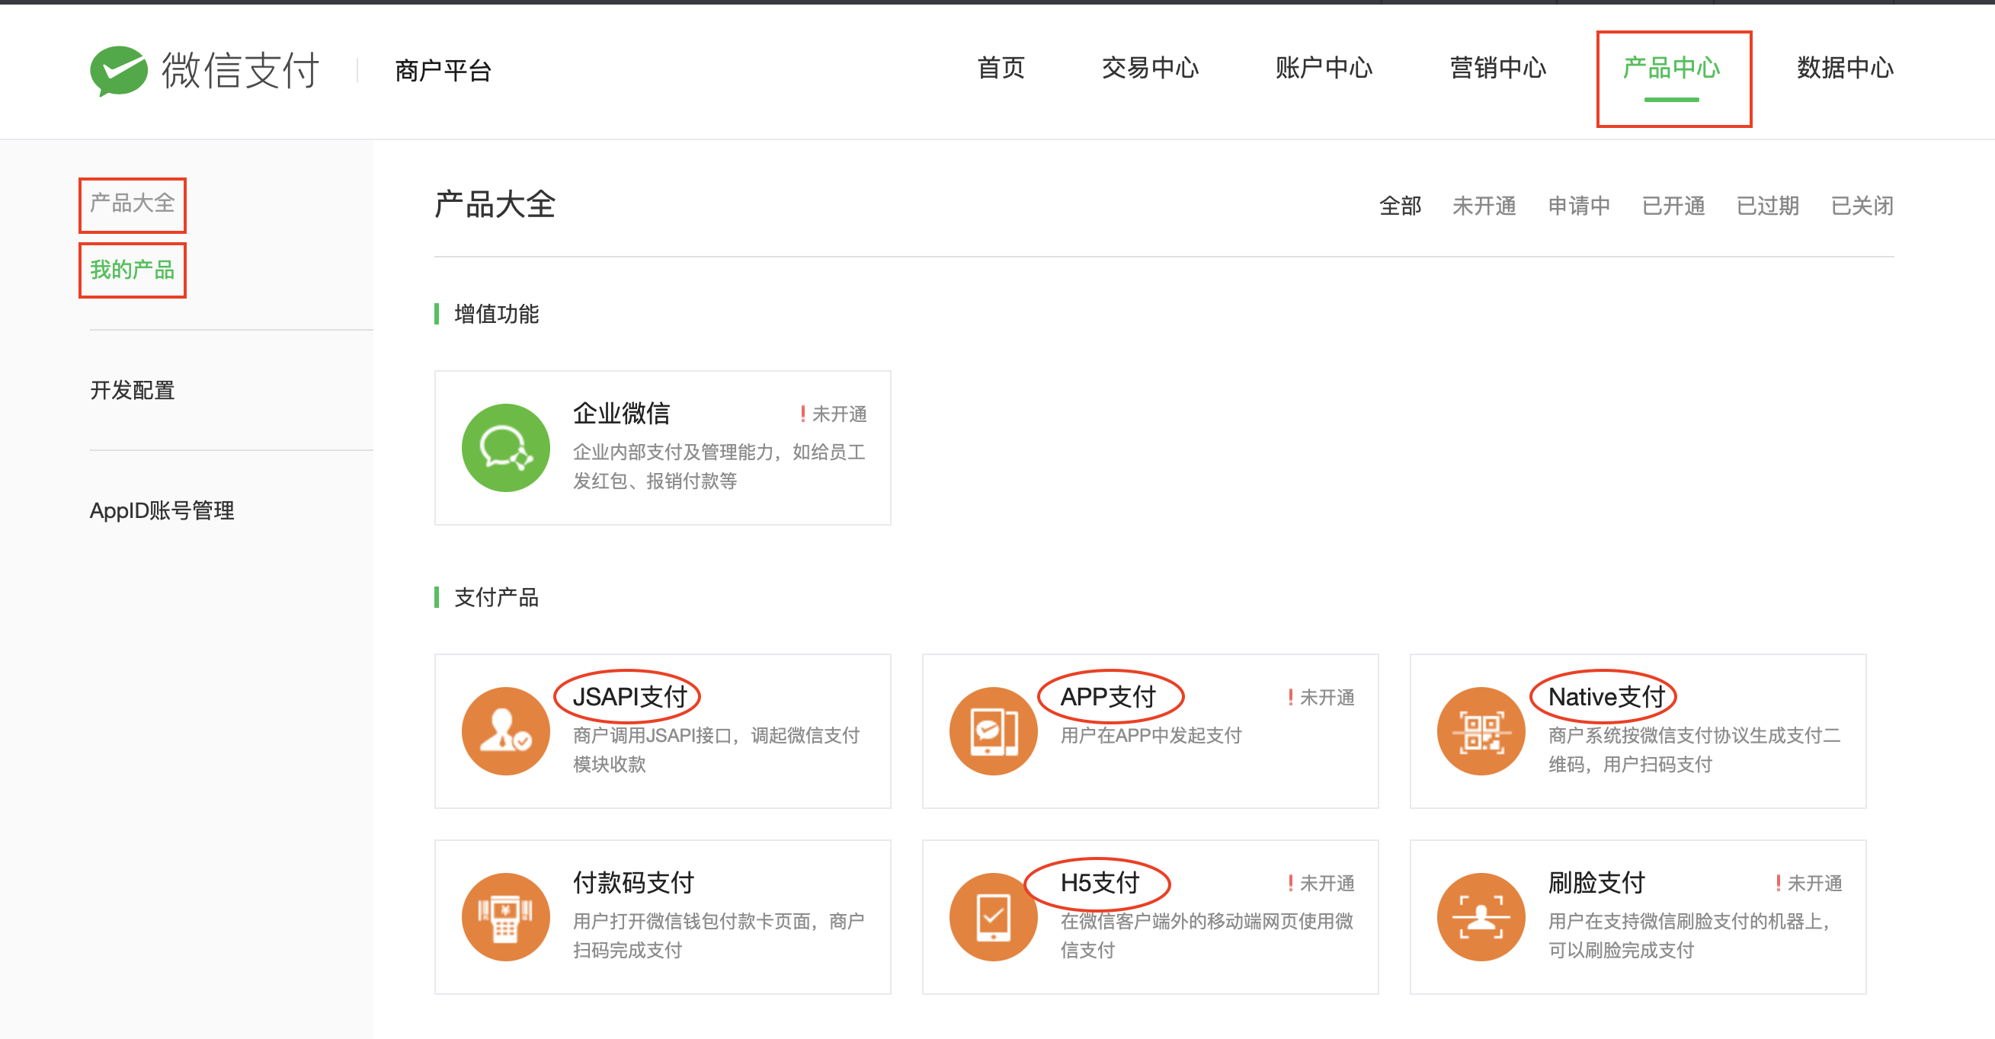Filter products by 已关闭
1995x1039 pixels.
point(1862,206)
